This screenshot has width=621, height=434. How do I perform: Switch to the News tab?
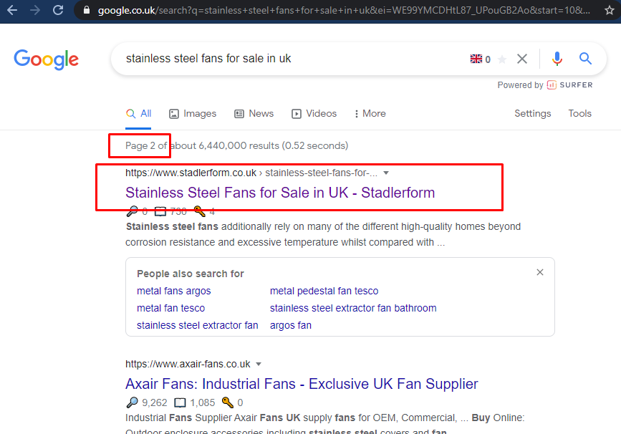point(254,113)
